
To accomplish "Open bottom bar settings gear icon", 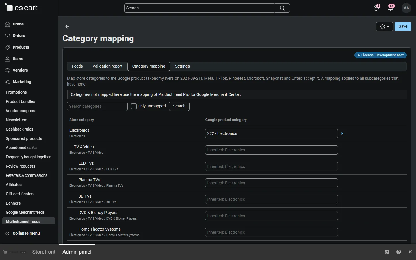I will click(x=387, y=252).
